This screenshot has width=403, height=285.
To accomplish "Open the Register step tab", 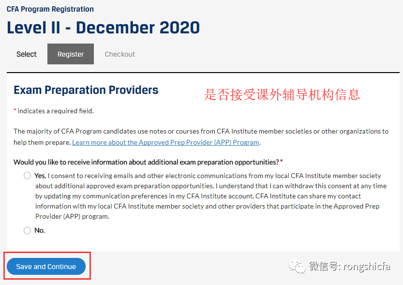I will [71, 54].
